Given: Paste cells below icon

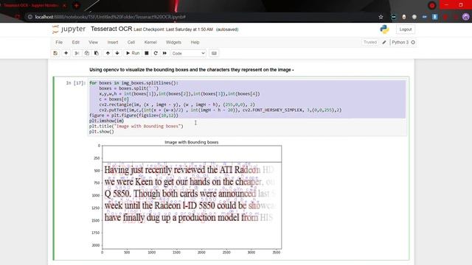Looking at the screenshot, I should [x=97, y=53].
